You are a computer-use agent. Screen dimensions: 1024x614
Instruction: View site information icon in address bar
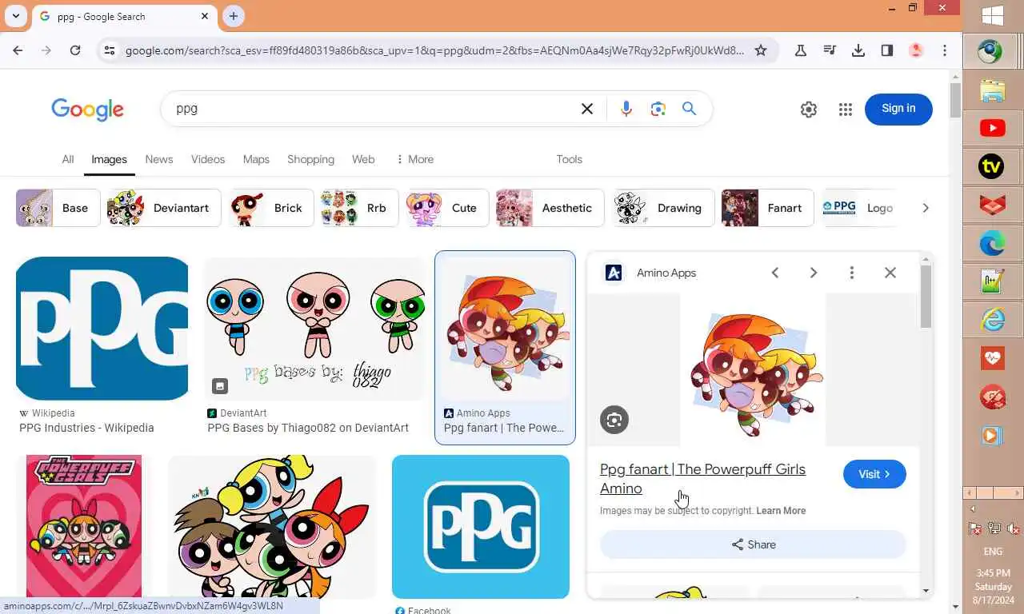(110, 50)
